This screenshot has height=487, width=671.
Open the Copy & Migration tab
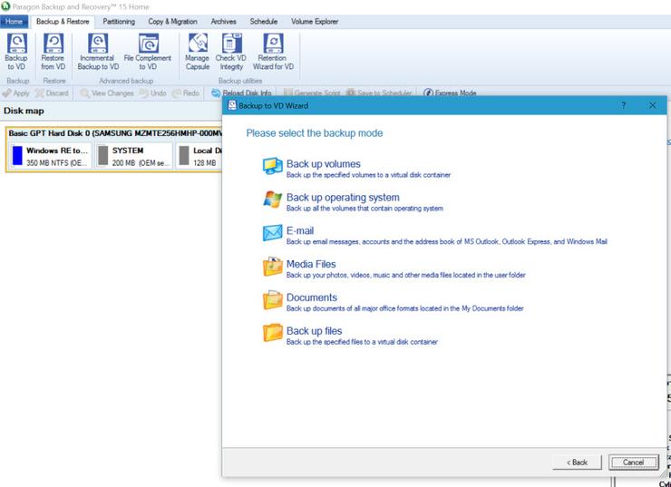click(x=172, y=22)
